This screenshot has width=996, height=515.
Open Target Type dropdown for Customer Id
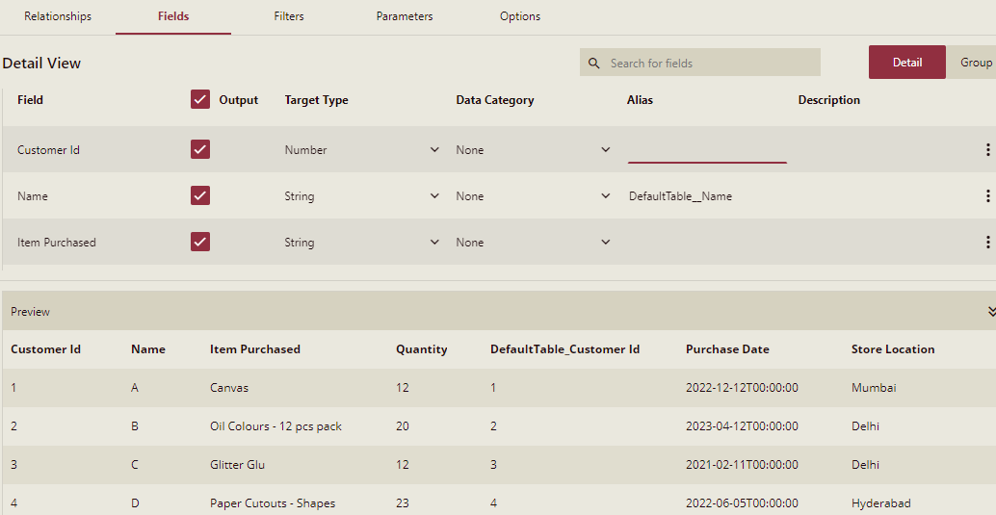click(362, 150)
